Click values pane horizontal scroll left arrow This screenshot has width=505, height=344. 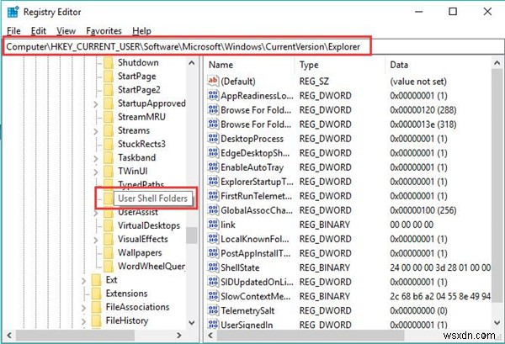[210, 336]
